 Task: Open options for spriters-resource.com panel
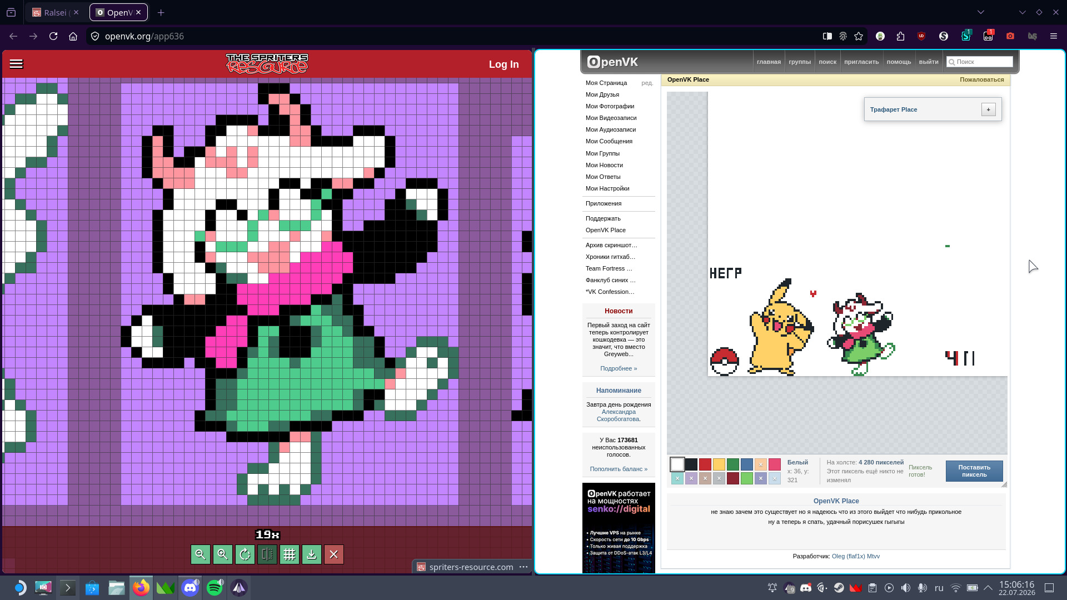523,567
